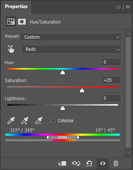The height and width of the screenshot is (170, 133).
Task: Activate the on-image adjustment hand tool
Action: coord(11,49)
